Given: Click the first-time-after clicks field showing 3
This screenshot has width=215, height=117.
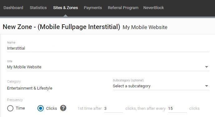Looking at the screenshot, I should (x=113, y=109).
